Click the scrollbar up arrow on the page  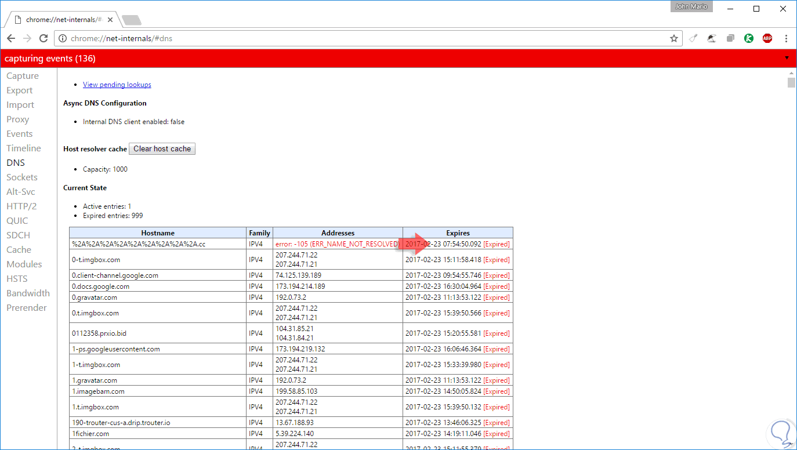pyautogui.click(x=792, y=72)
